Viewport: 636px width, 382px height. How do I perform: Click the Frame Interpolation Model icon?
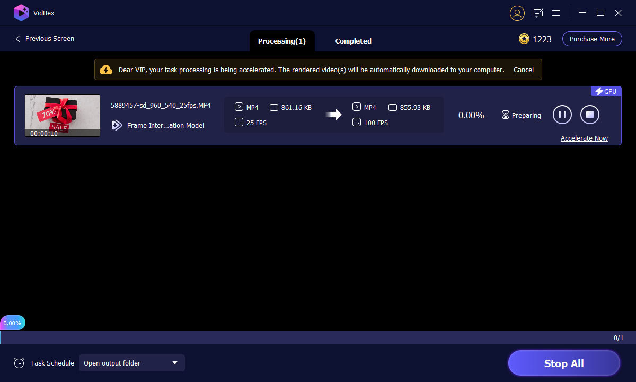117,126
